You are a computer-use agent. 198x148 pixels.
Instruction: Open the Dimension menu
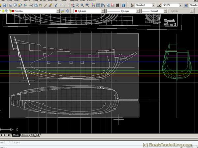point(53,1)
